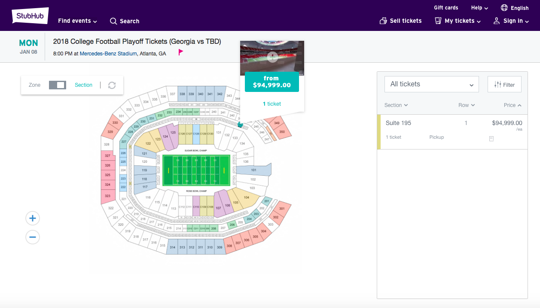Sort listings by Row
The height and width of the screenshot is (308, 540).
point(466,105)
